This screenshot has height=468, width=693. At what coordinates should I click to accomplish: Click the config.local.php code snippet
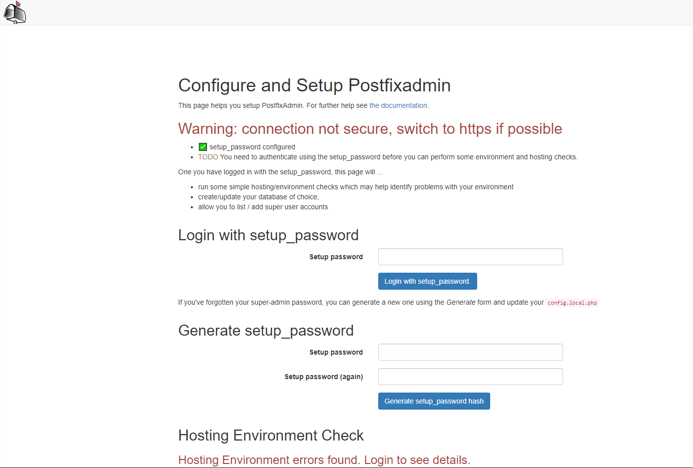(572, 303)
